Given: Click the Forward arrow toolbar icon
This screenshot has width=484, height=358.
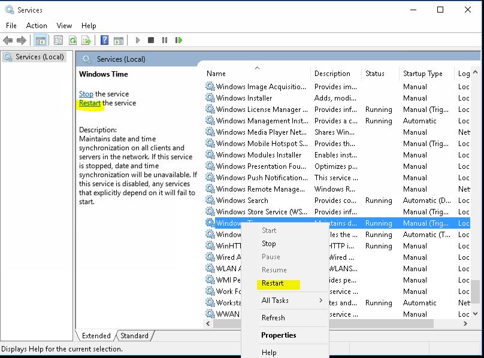Looking at the screenshot, I should click(x=22, y=40).
